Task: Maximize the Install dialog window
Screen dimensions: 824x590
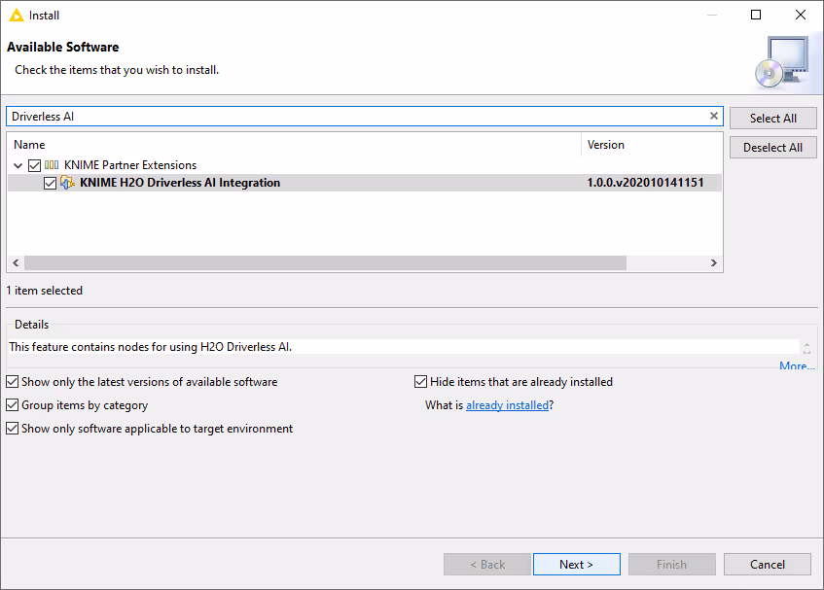Action: pyautogui.click(x=756, y=16)
